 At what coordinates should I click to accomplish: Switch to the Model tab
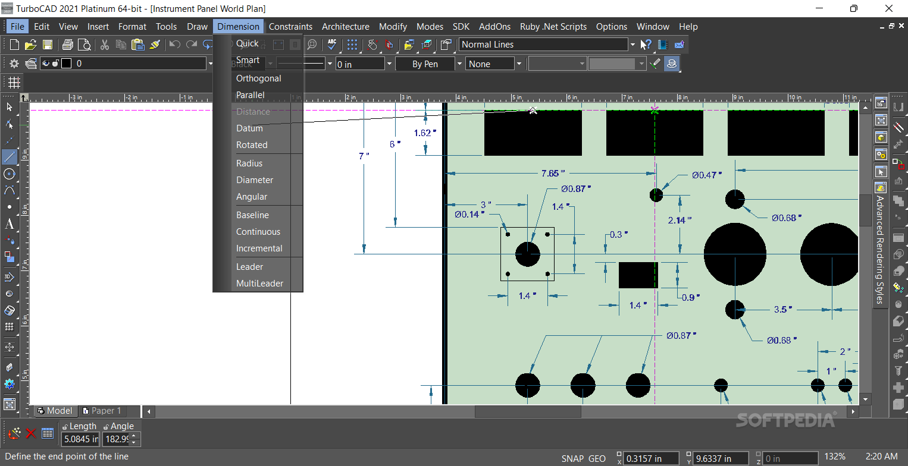pos(55,411)
